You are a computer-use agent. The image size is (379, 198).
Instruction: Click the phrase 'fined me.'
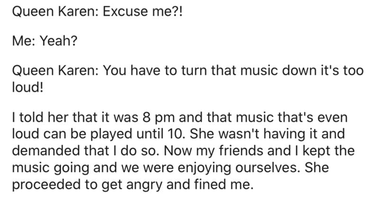tap(224, 184)
